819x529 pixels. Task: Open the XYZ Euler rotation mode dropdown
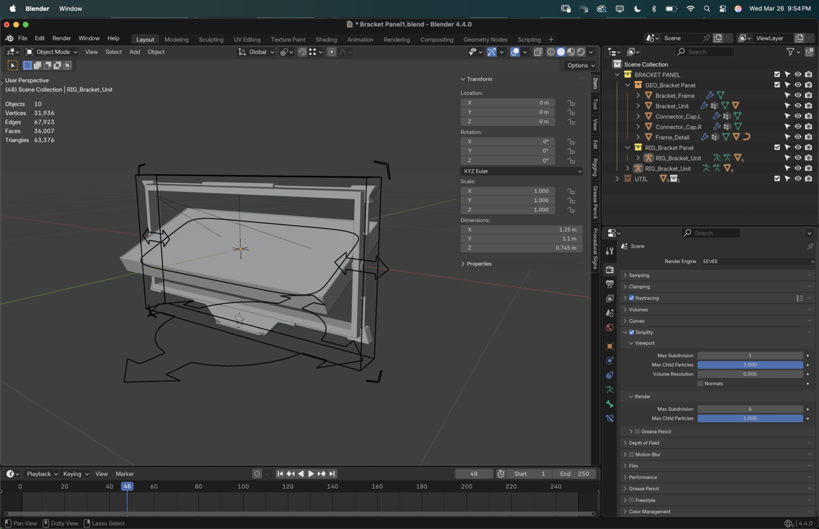click(x=521, y=171)
